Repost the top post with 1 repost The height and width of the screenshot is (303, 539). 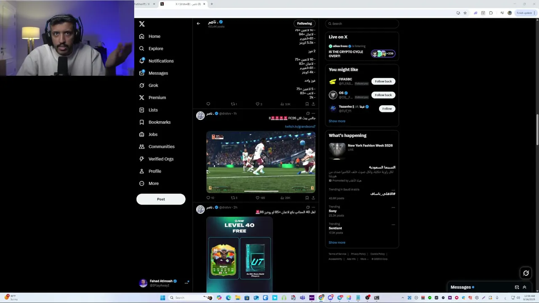tap(233, 104)
